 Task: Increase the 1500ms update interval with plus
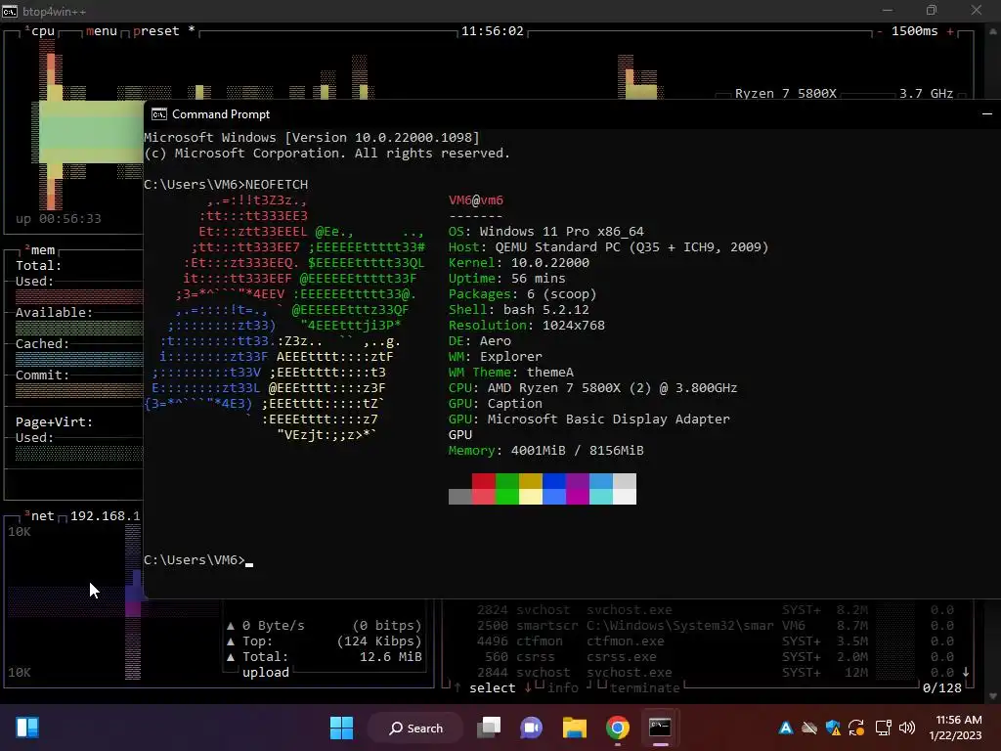950,31
